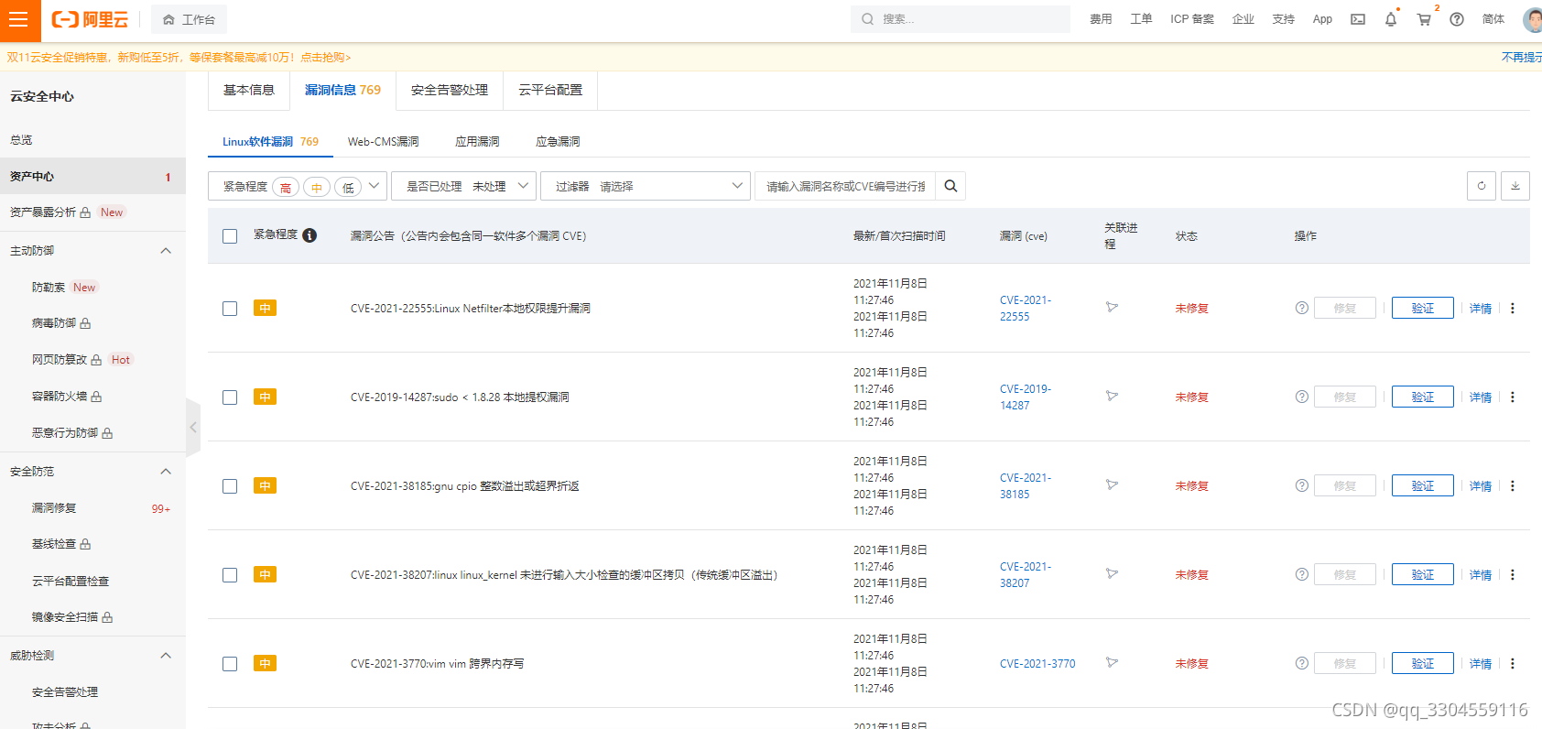1542x729 pixels.
Task: Download the vulnerability list export
Action: tap(1515, 186)
